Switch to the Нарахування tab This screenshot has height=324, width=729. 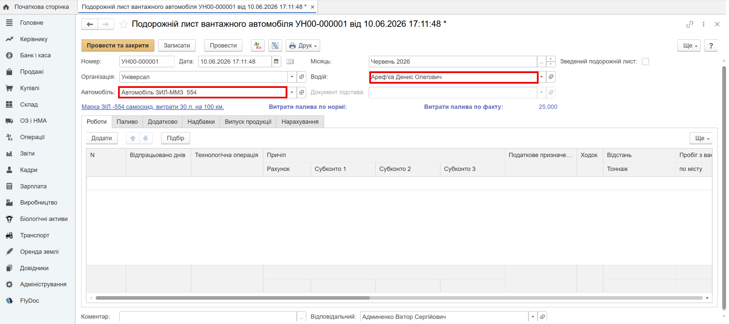coord(300,122)
